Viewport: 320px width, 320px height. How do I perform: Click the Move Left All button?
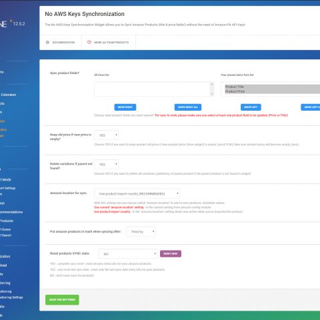[311, 107]
